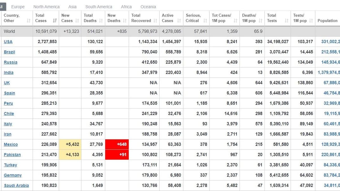The image size is (340, 191).
Task: Open the Asia region tab
Action: point(72,7)
